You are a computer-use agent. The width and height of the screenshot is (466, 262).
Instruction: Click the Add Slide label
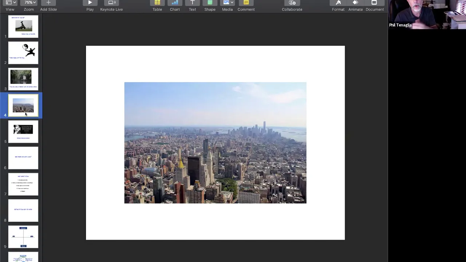click(48, 9)
